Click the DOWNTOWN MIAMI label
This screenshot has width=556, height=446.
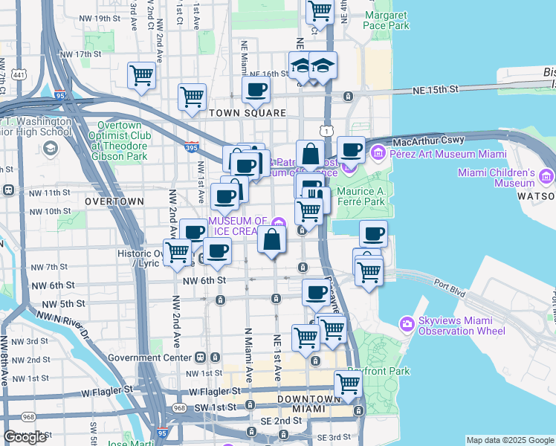(x=309, y=404)
